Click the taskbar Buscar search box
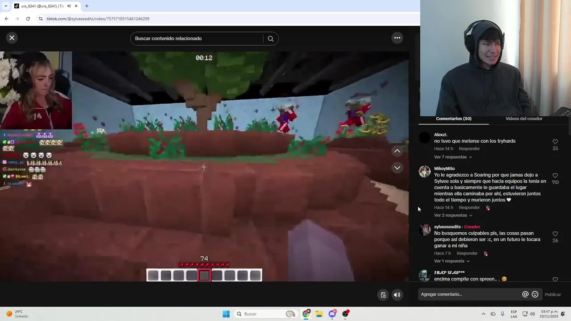The height and width of the screenshot is (321, 571). 265,314
